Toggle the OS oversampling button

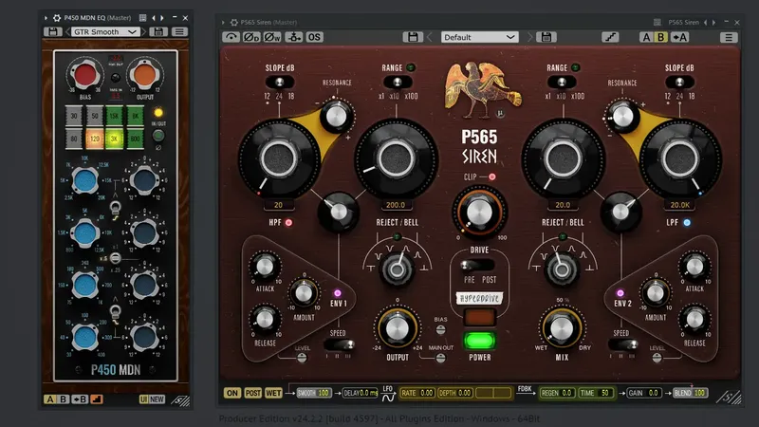[314, 37]
